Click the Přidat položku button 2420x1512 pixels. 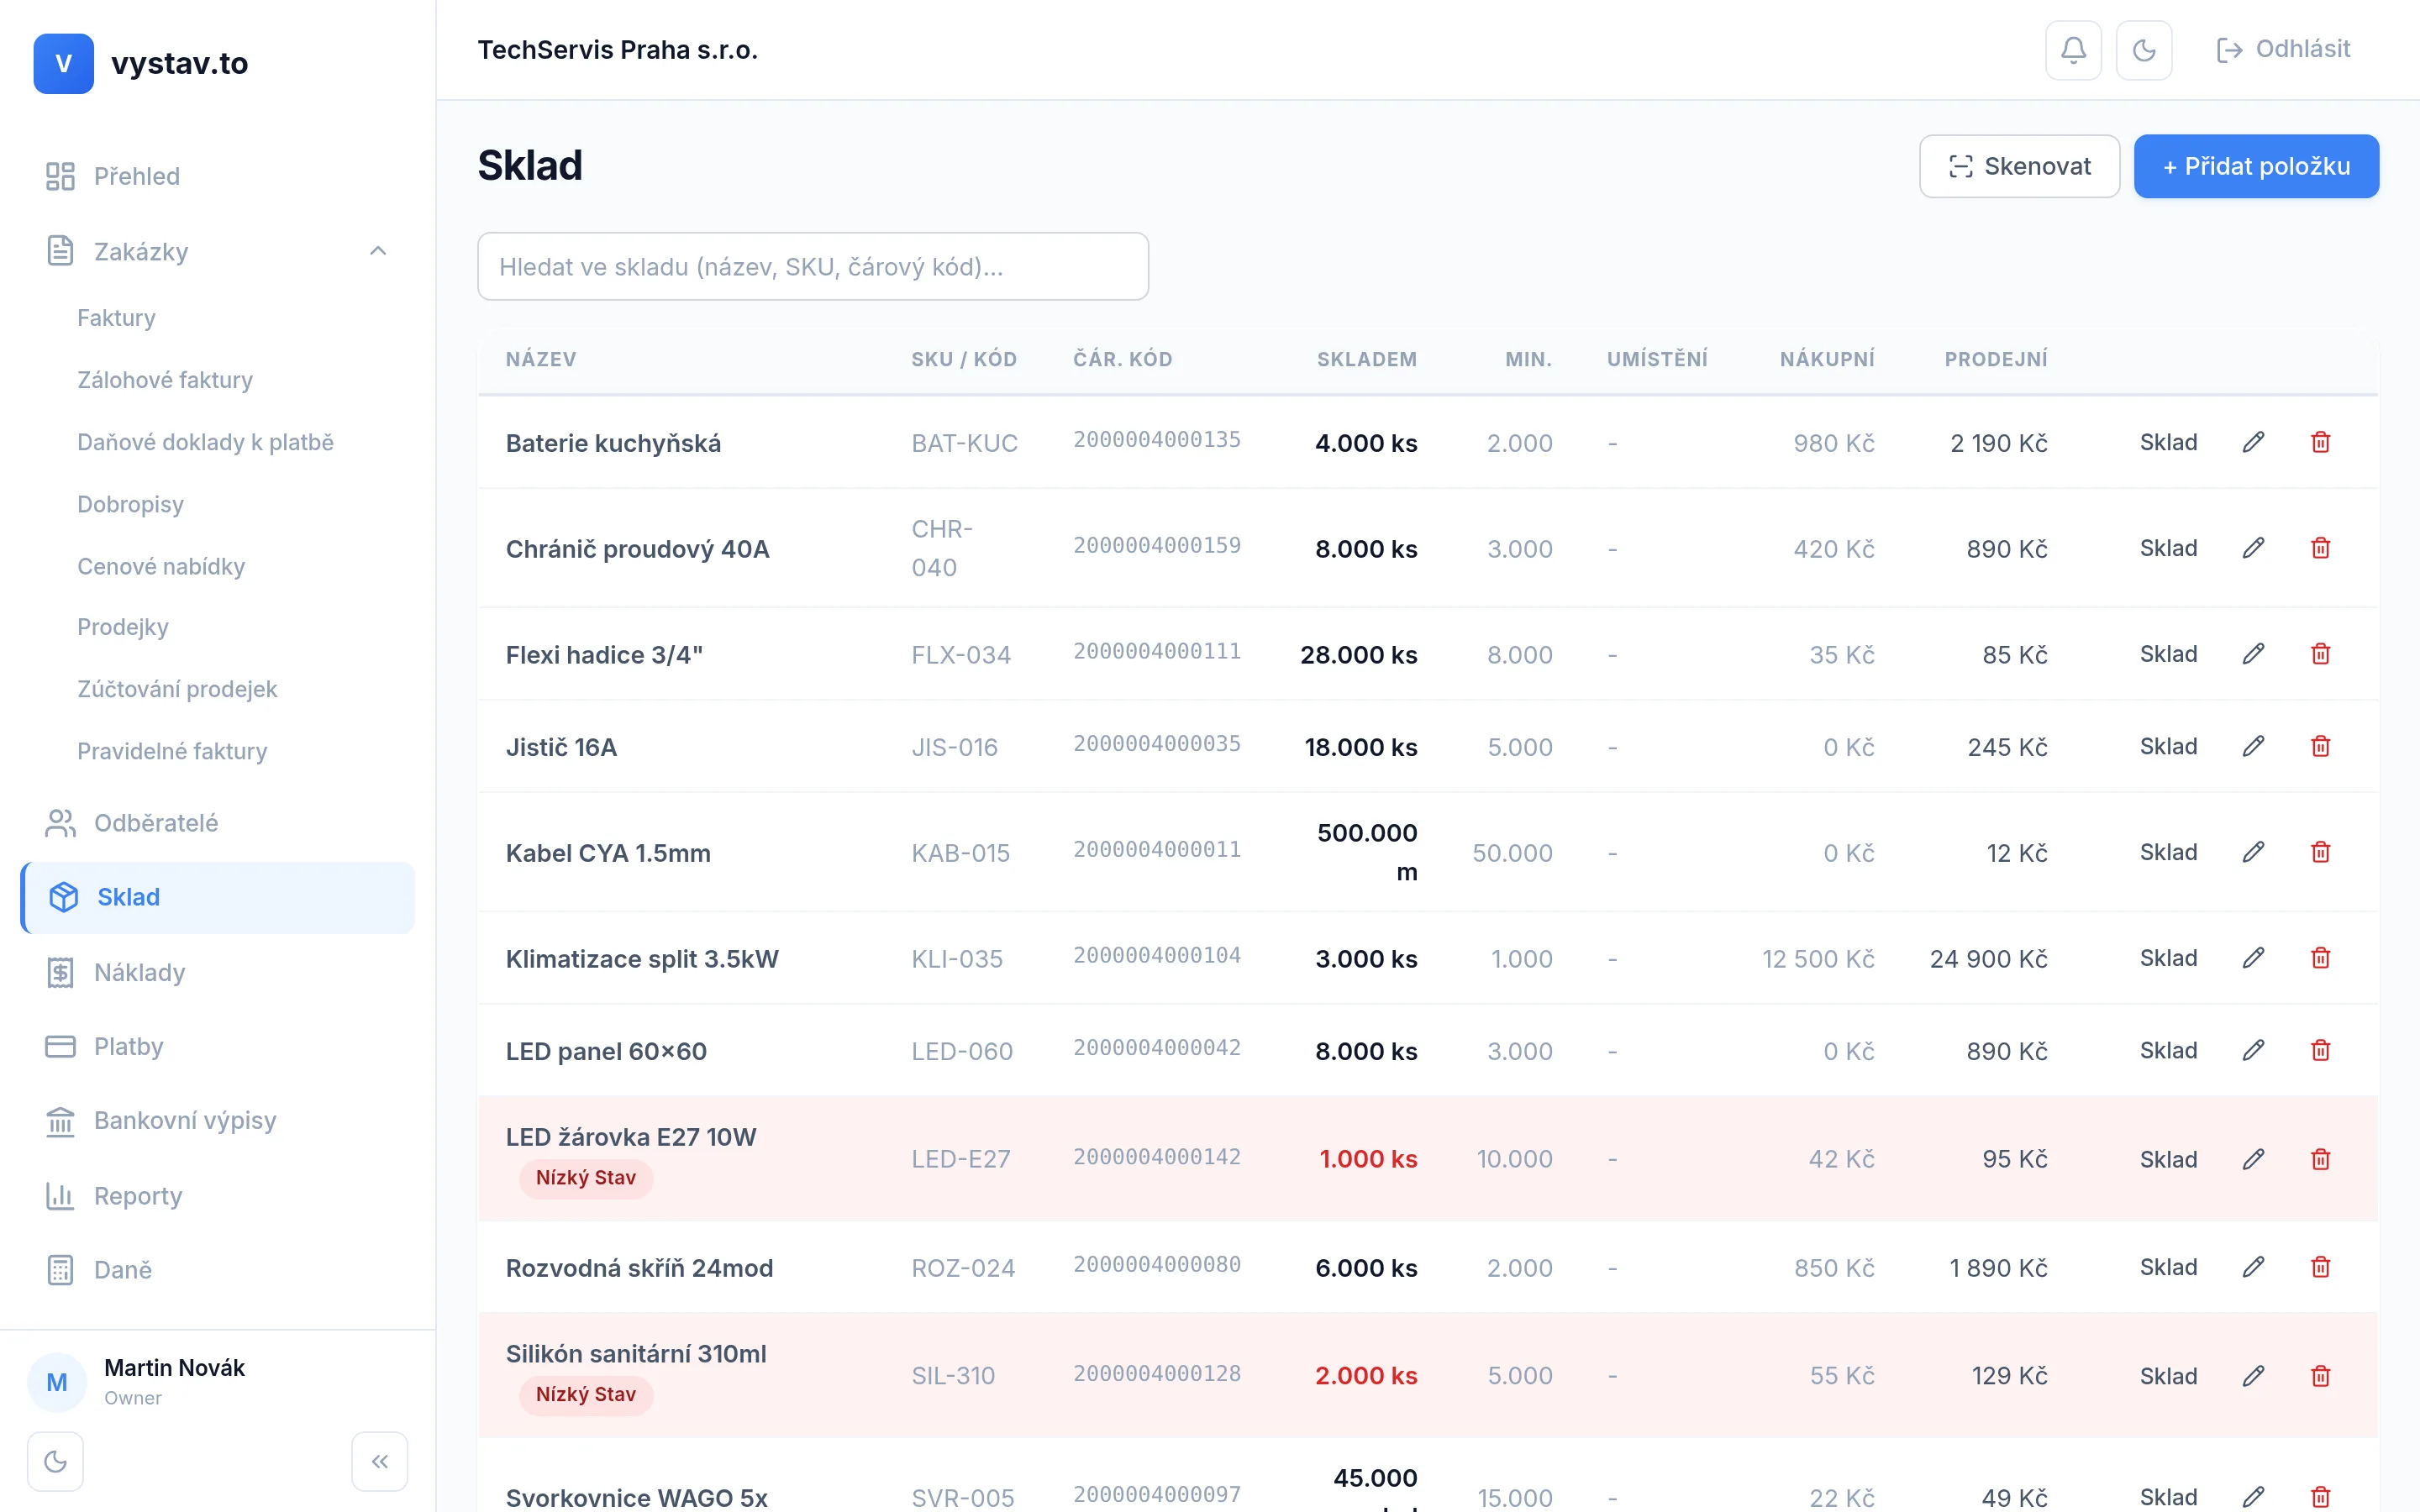[2256, 166]
